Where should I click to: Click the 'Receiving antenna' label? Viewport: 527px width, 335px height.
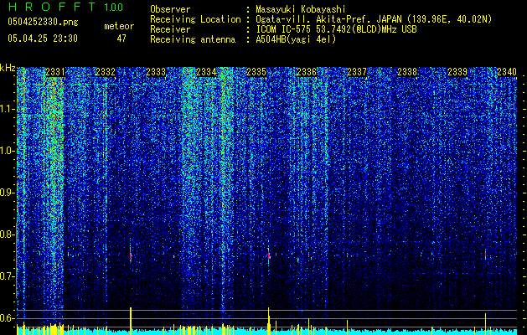point(193,39)
